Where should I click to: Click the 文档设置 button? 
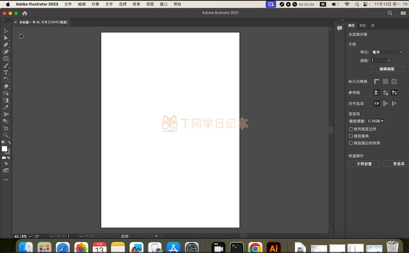point(364,164)
